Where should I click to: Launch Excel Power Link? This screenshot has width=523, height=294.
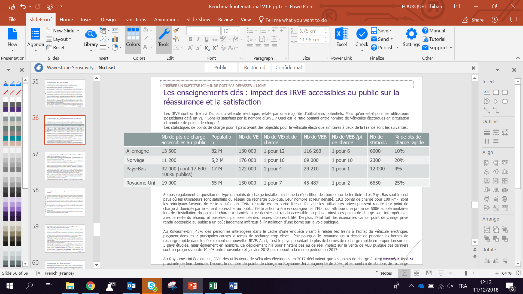tap(342, 38)
